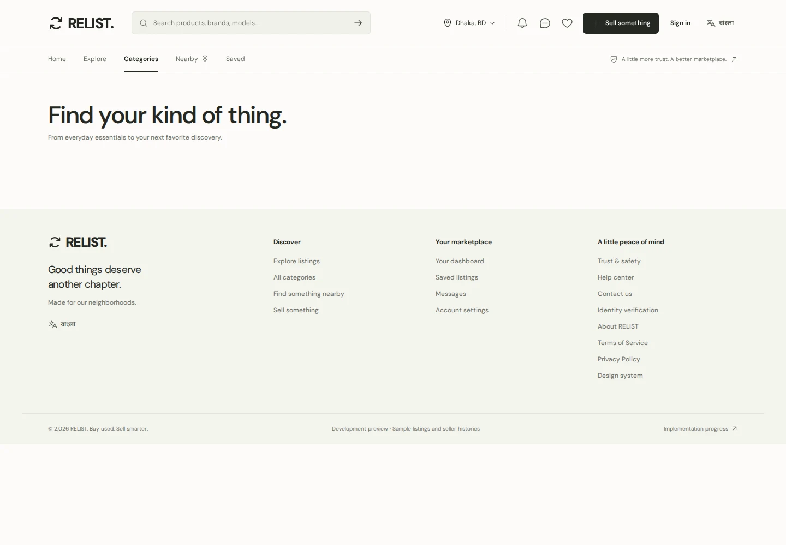Open the Explore listings footer link
The image size is (786, 545).
[x=296, y=261]
